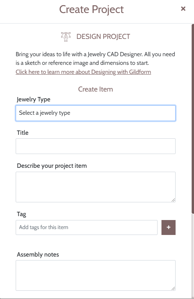Add tag with the plus button
This screenshot has width=194, height=299.
point(168,227)
